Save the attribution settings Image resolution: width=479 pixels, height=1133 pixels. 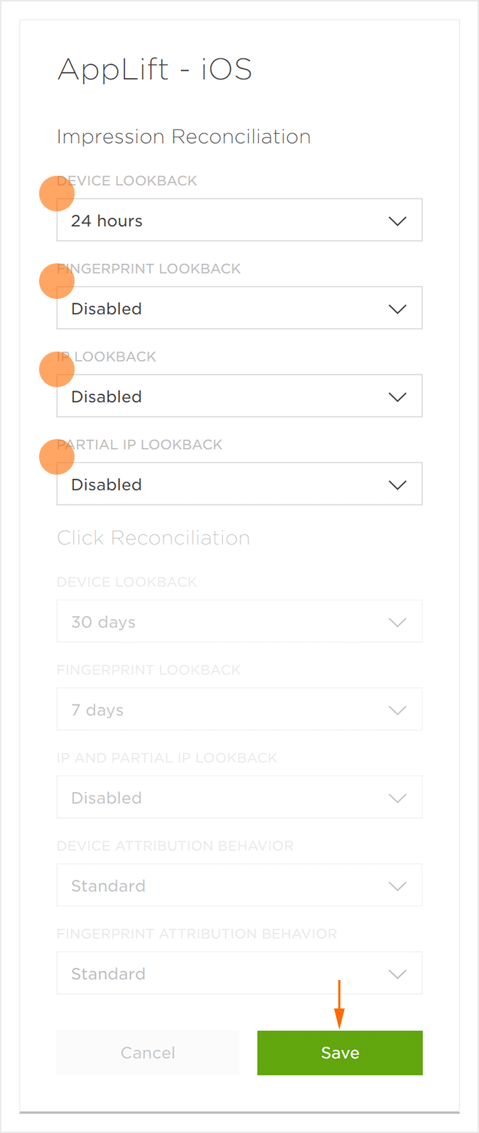340,1053
